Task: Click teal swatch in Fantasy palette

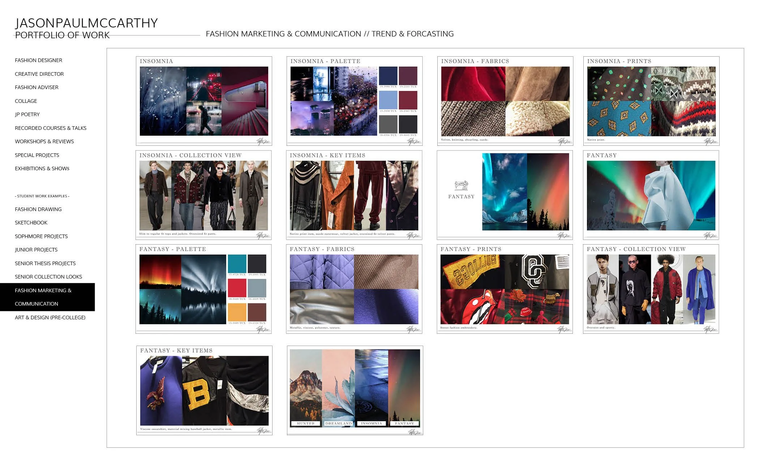Action: 237,264
